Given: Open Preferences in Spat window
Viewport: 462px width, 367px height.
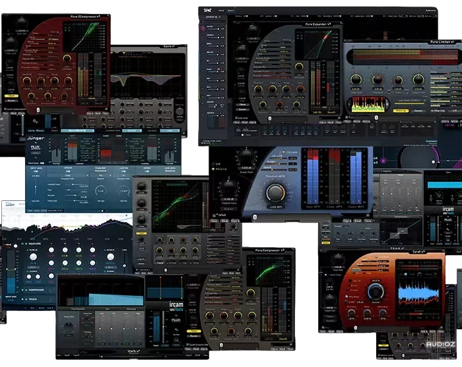Looking at the screenshot, I should pyautogui.click(x=430, y=11).
